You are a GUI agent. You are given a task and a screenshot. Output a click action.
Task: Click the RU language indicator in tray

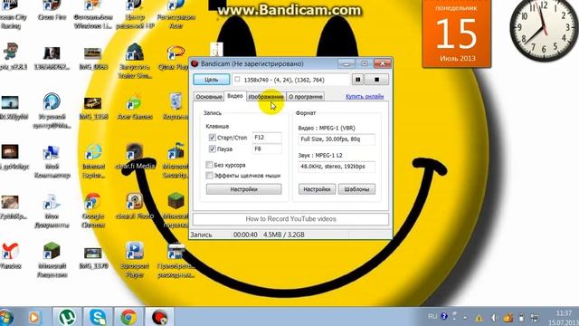pyautogui.click(x=432, y=317)
